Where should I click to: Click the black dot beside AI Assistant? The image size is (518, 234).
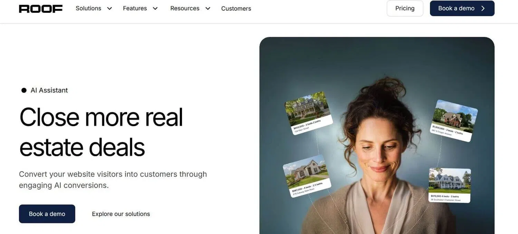24,90
